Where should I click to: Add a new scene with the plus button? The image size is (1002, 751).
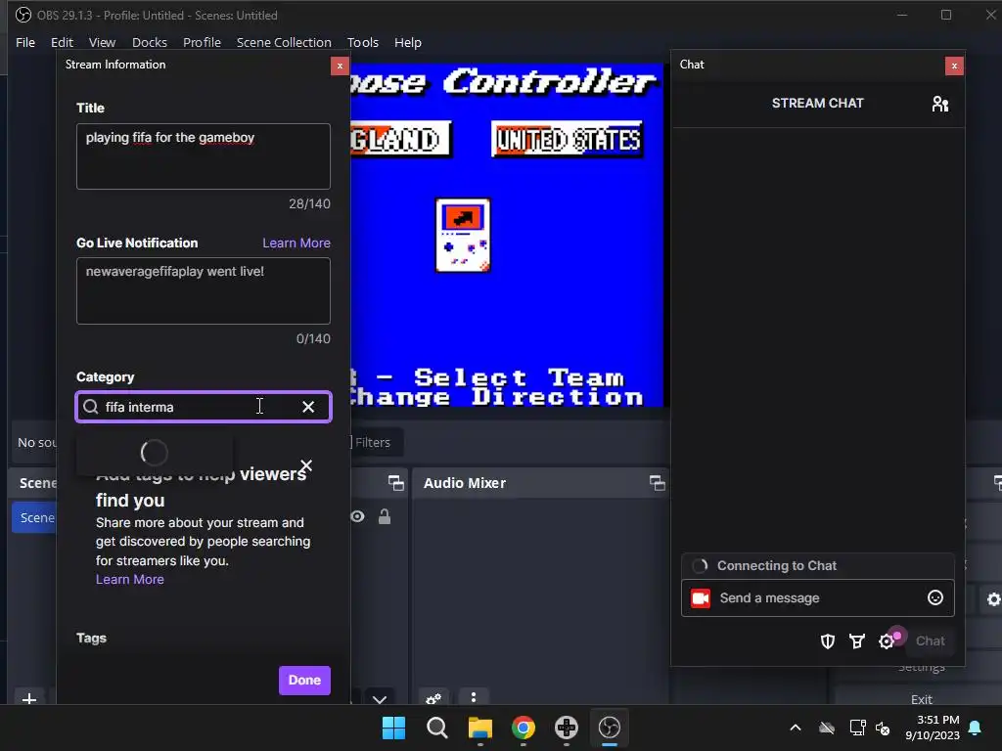pyautogui.click(x=28, y=698)
